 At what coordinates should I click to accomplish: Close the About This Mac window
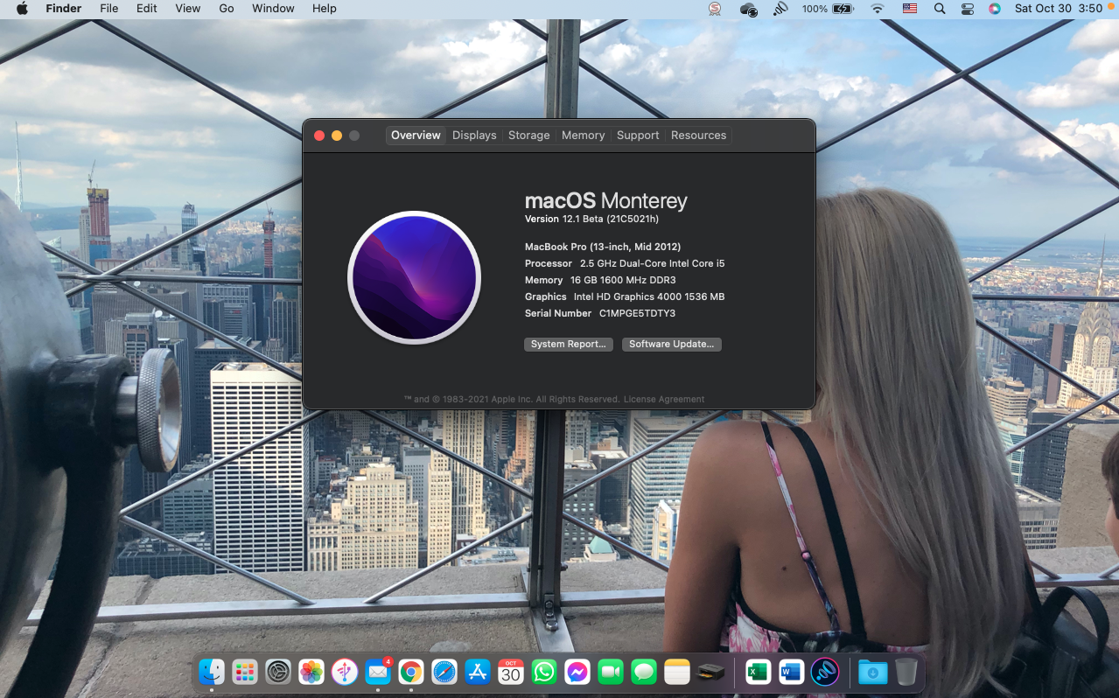319,136
